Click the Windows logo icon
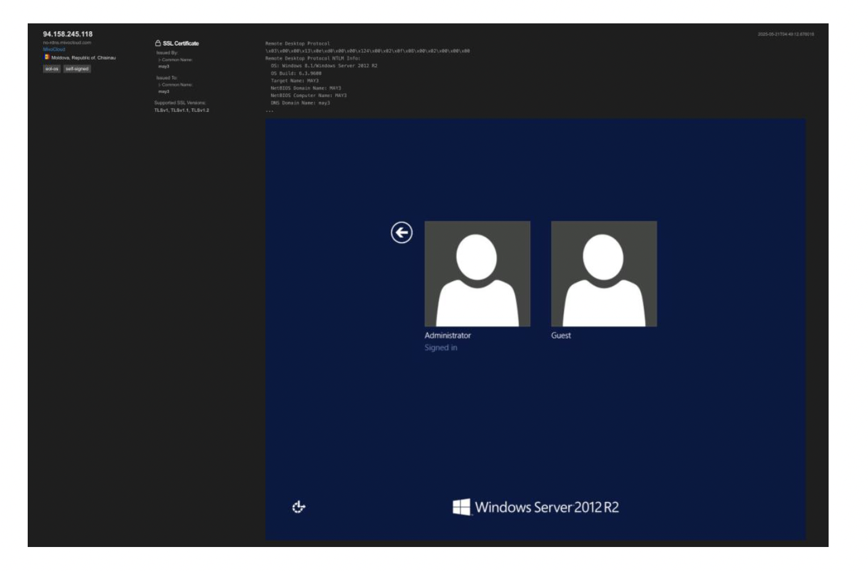The height and width of the screenshot is (571, 868). pos(461,507)
